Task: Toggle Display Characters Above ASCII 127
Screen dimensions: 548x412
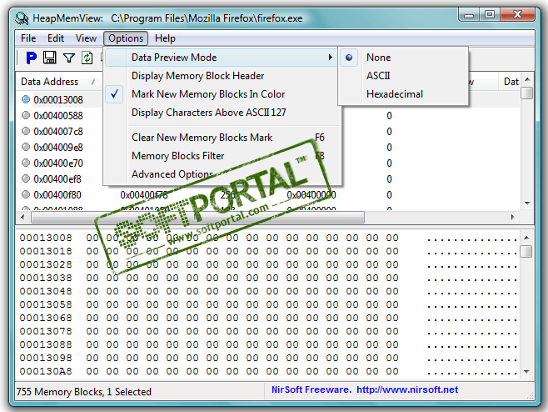Action: point(222,113)
